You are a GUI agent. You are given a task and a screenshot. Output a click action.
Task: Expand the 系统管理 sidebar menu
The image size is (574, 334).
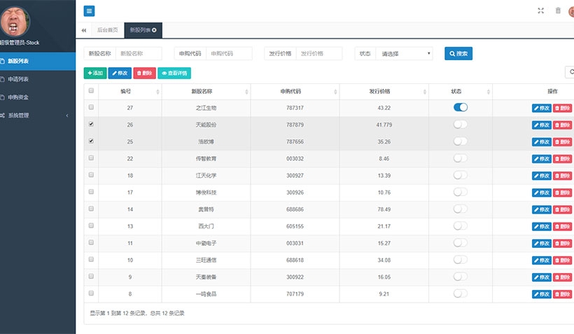pos(35,115)
